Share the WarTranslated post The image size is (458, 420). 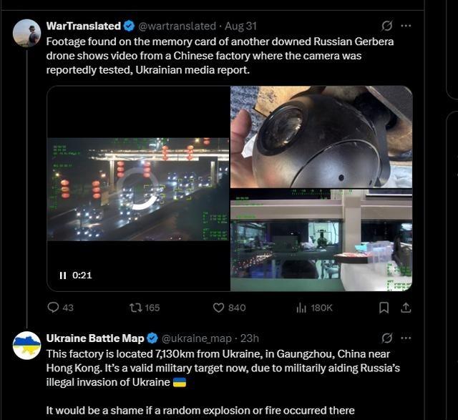pyautogui.click(x=406, y=308)
